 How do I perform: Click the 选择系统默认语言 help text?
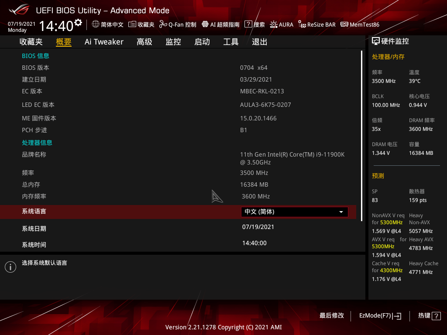point(45,263)
